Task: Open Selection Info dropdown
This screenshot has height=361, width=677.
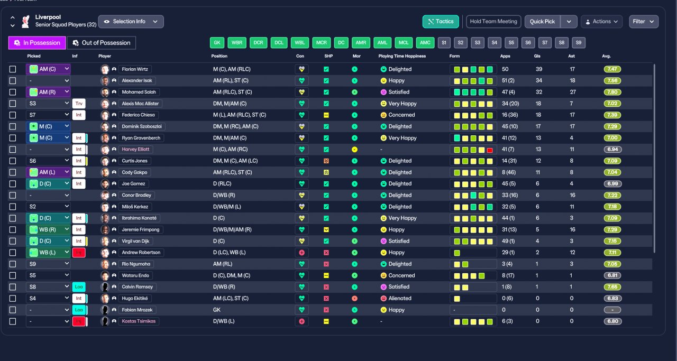Action: (x=131, y=22)
